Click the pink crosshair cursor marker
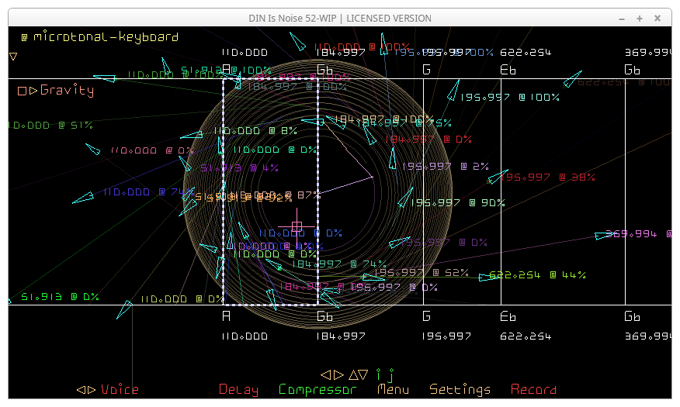The width and height of the screenshot is (680, 407). [x=297, y=226]
